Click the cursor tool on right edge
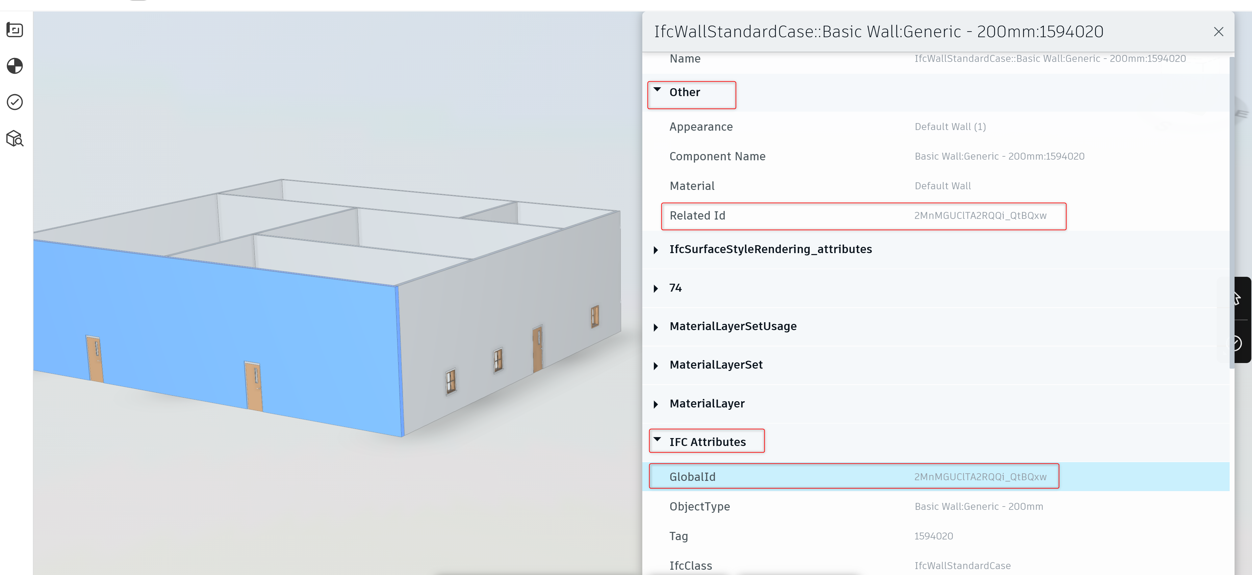Image resolution: width=1252 pixels, height=575 pixels. [x=1238, y=299]
